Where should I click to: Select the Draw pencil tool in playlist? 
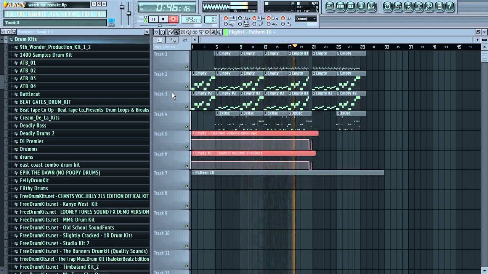(x=170, y=32)
